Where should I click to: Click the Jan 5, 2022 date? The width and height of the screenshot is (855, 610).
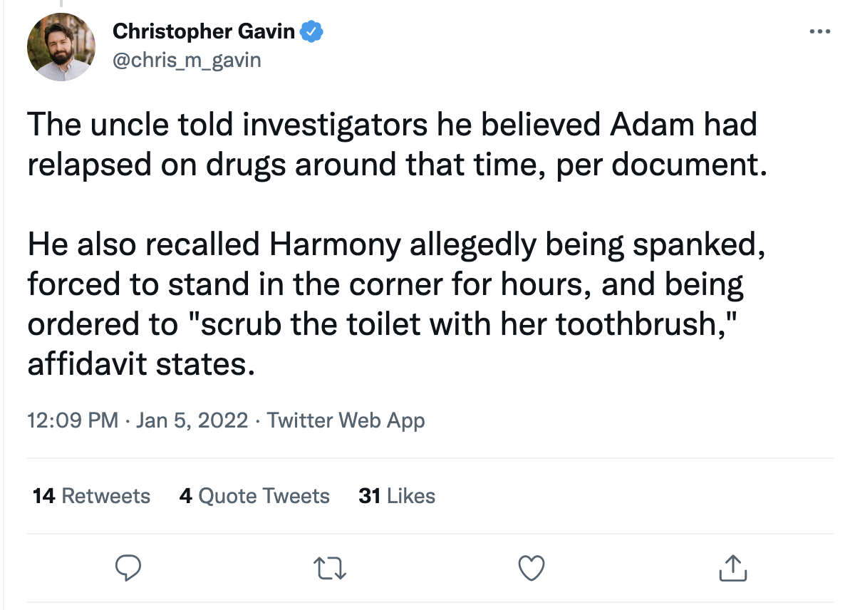click(192, 420)
